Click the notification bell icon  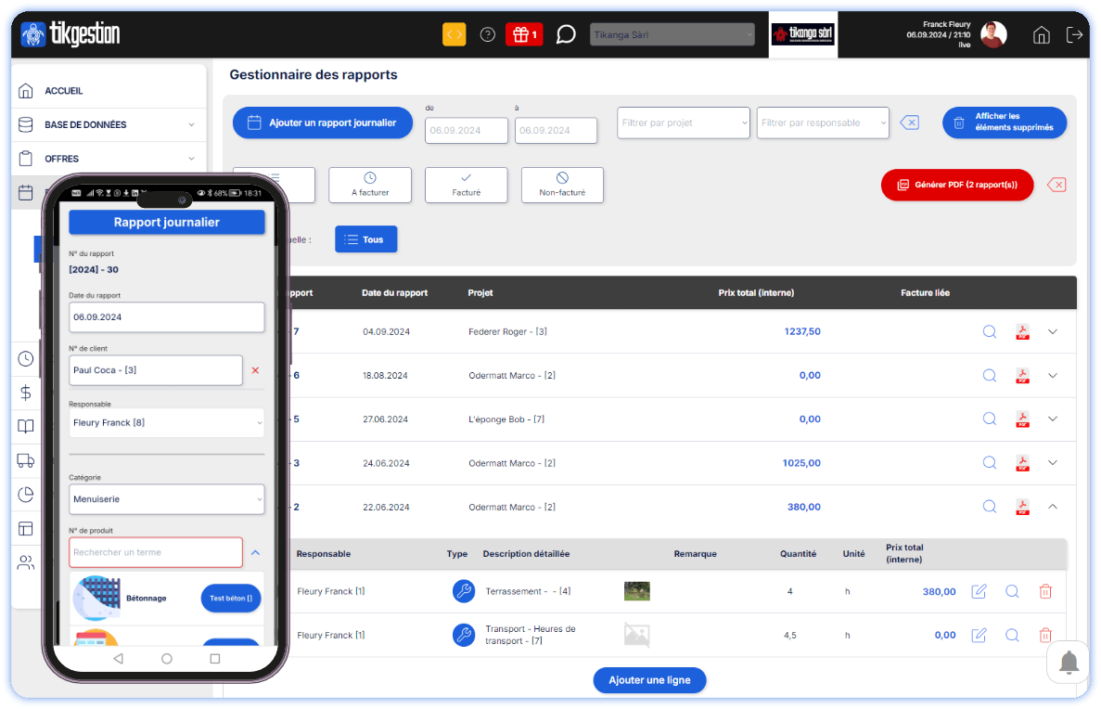click(x=1069, y=663)
